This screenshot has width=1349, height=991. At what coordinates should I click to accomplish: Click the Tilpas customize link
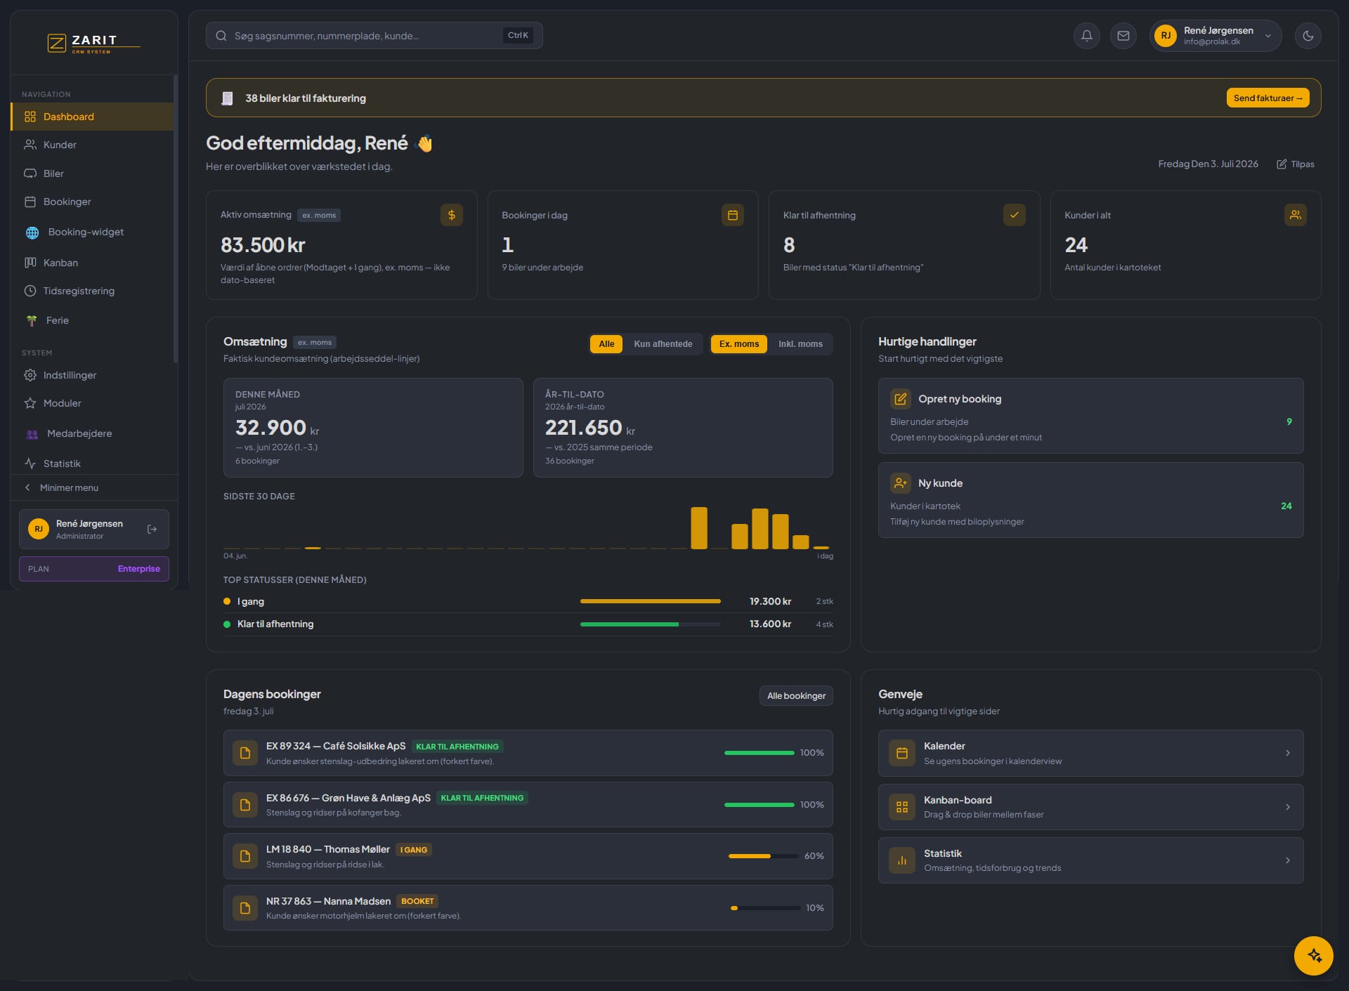[1295, 164]
